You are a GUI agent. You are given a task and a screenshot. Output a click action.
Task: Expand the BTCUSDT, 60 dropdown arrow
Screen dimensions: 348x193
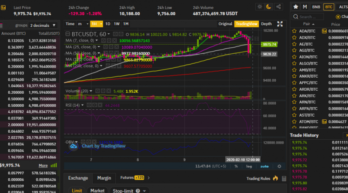[109, 34]
